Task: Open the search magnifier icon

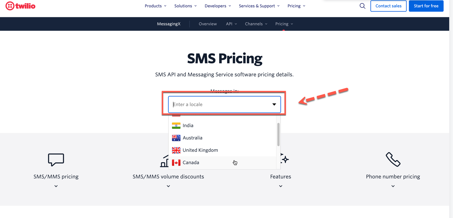Action: (x=362, y=6)
